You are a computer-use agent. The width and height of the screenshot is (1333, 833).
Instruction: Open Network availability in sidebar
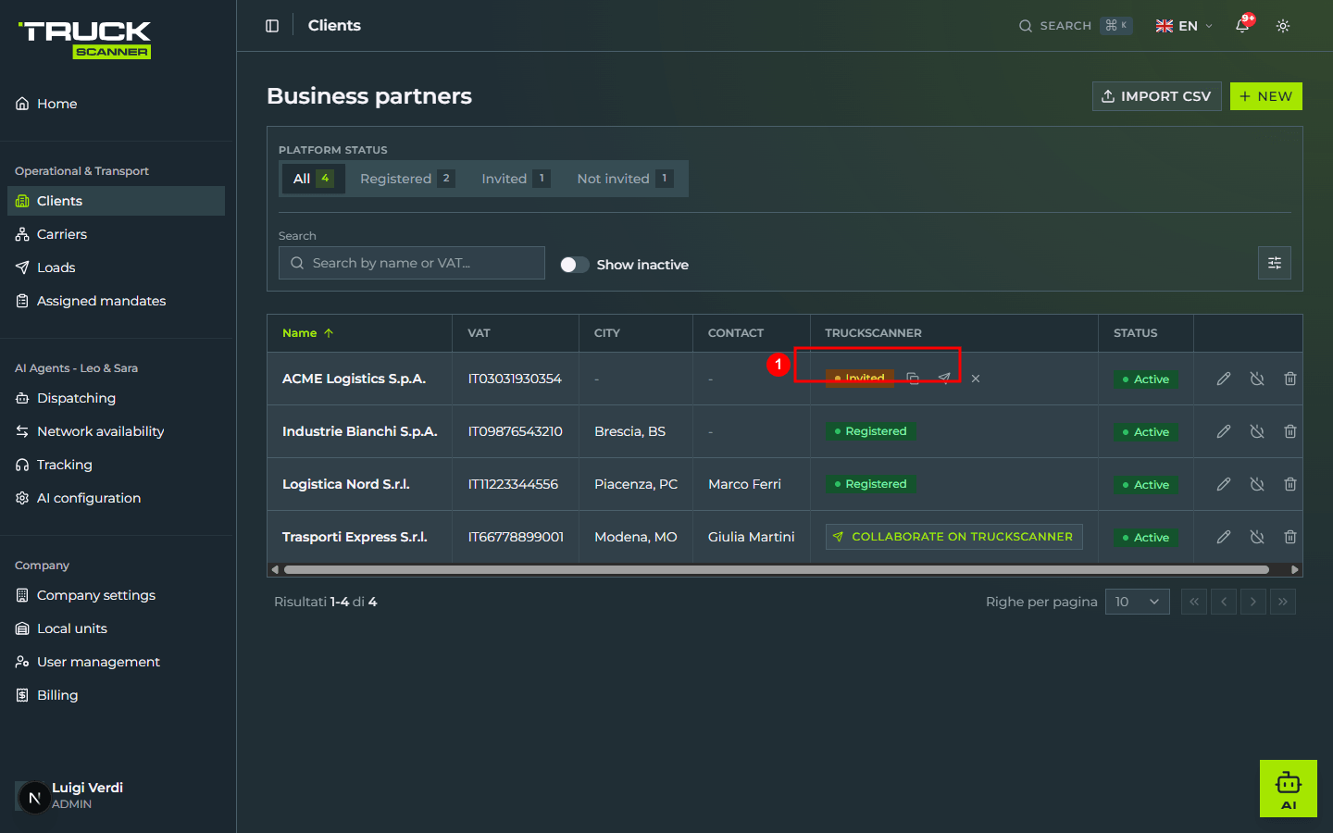point(116,431)
